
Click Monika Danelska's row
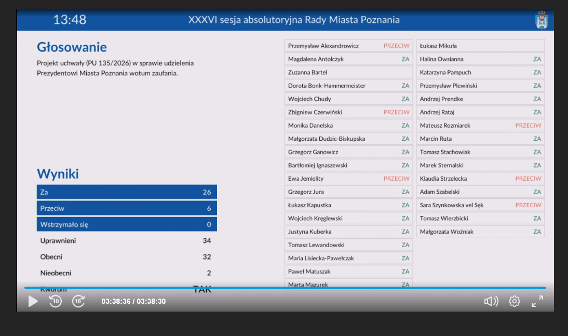348,125
